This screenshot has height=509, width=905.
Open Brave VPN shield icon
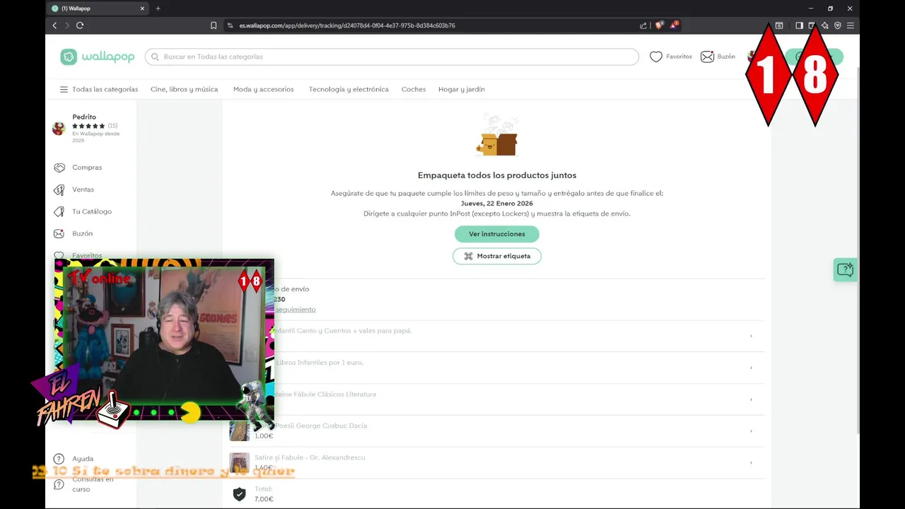tap(837, 25)
